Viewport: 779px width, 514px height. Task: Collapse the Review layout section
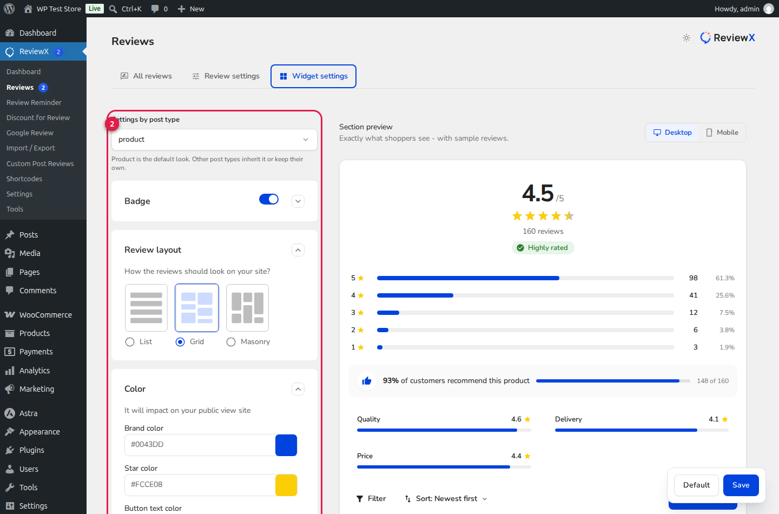pyautogui.click(x=298, y=250)
